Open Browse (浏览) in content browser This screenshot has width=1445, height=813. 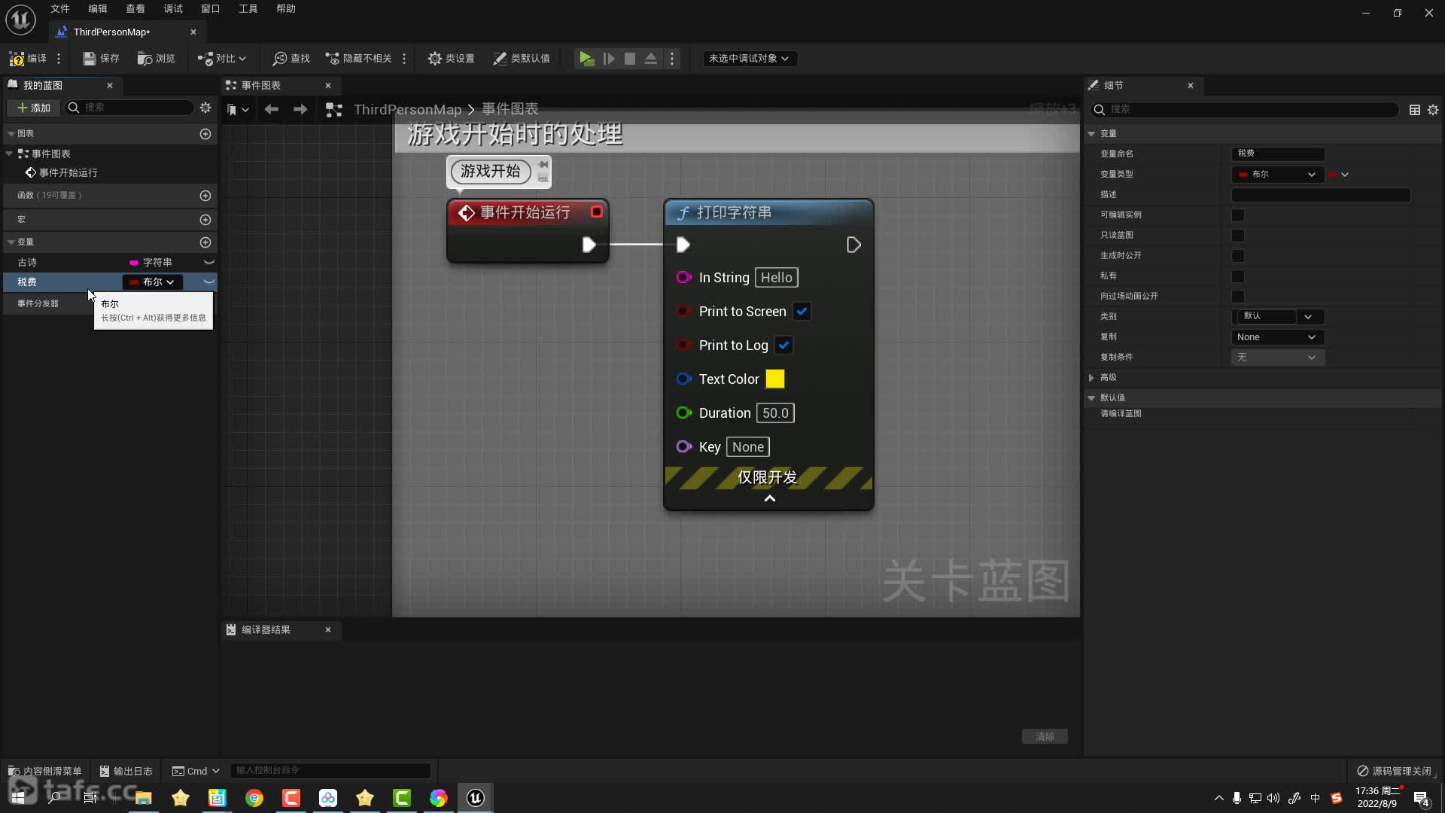[x=157, y=59]
